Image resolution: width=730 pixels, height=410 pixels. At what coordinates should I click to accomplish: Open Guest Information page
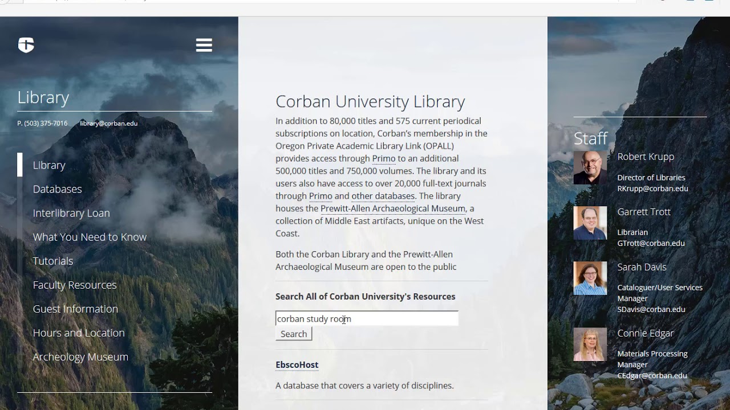(x=75, y=309)
